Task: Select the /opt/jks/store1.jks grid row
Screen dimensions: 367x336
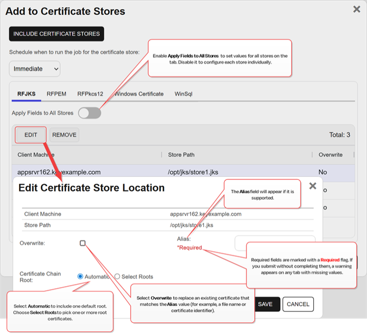Action: (x=184, y=173)
